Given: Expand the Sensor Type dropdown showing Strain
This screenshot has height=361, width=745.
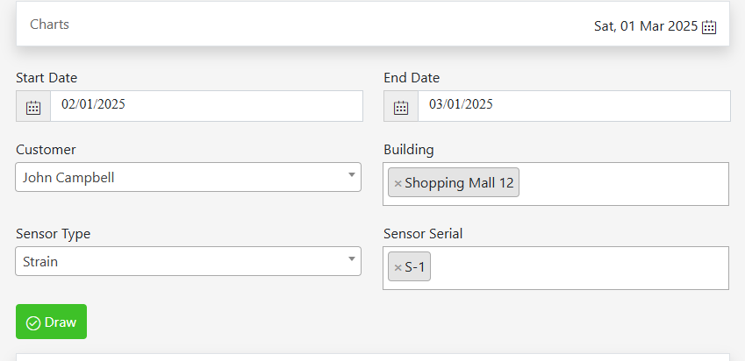Looking at the screenshot, I should point(188,261).
